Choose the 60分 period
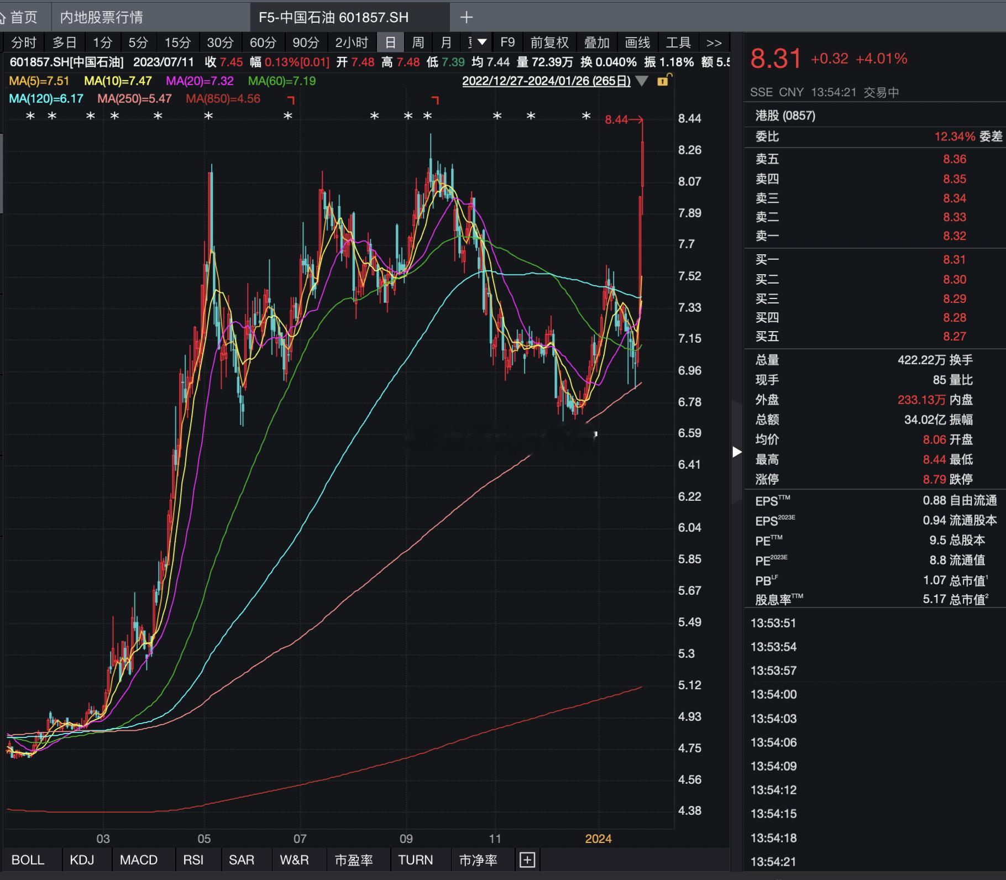The width and height of the screenshot is (1006, 880). click(x=263, y=43)
